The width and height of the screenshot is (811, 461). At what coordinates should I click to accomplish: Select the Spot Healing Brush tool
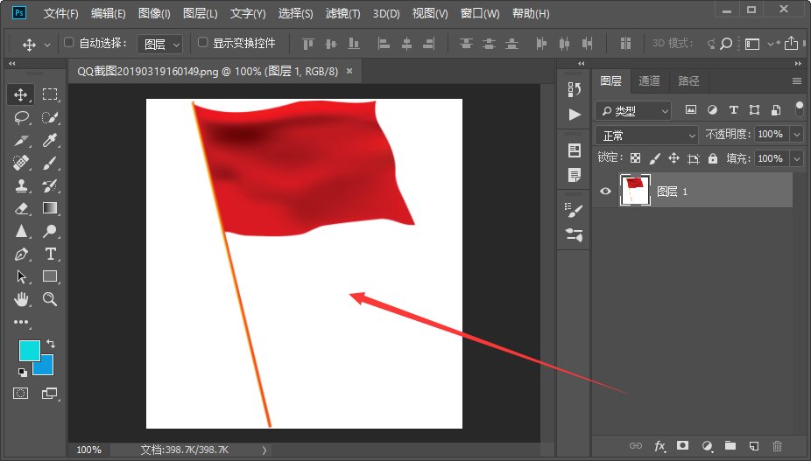click(21, 164)
